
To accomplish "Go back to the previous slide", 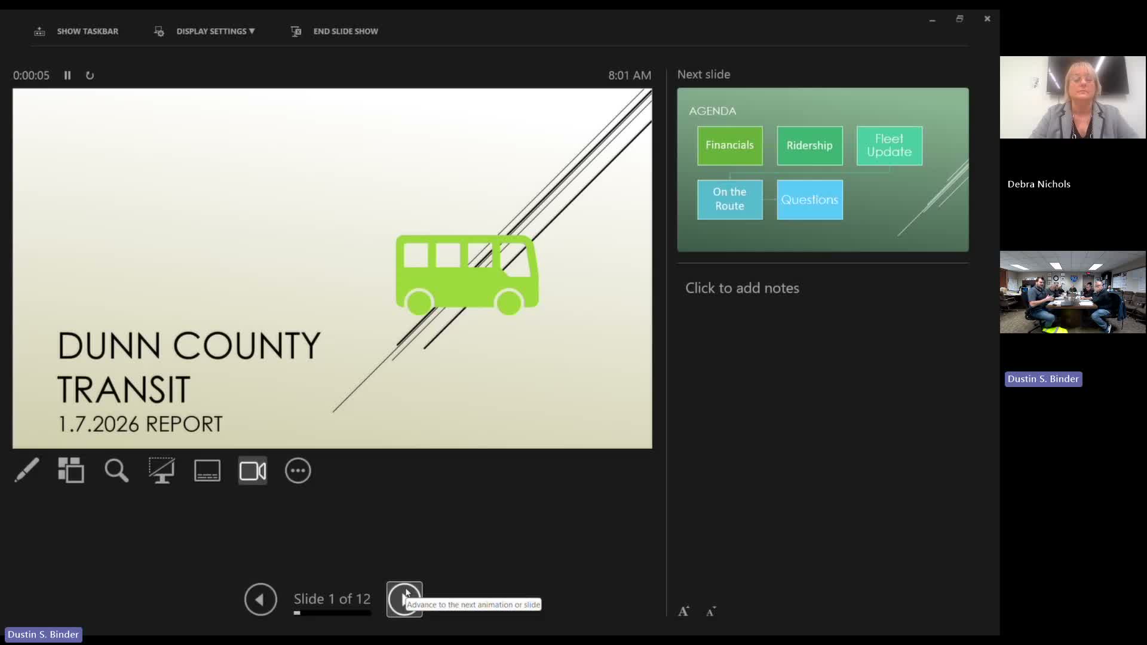I will coord(260,599).
